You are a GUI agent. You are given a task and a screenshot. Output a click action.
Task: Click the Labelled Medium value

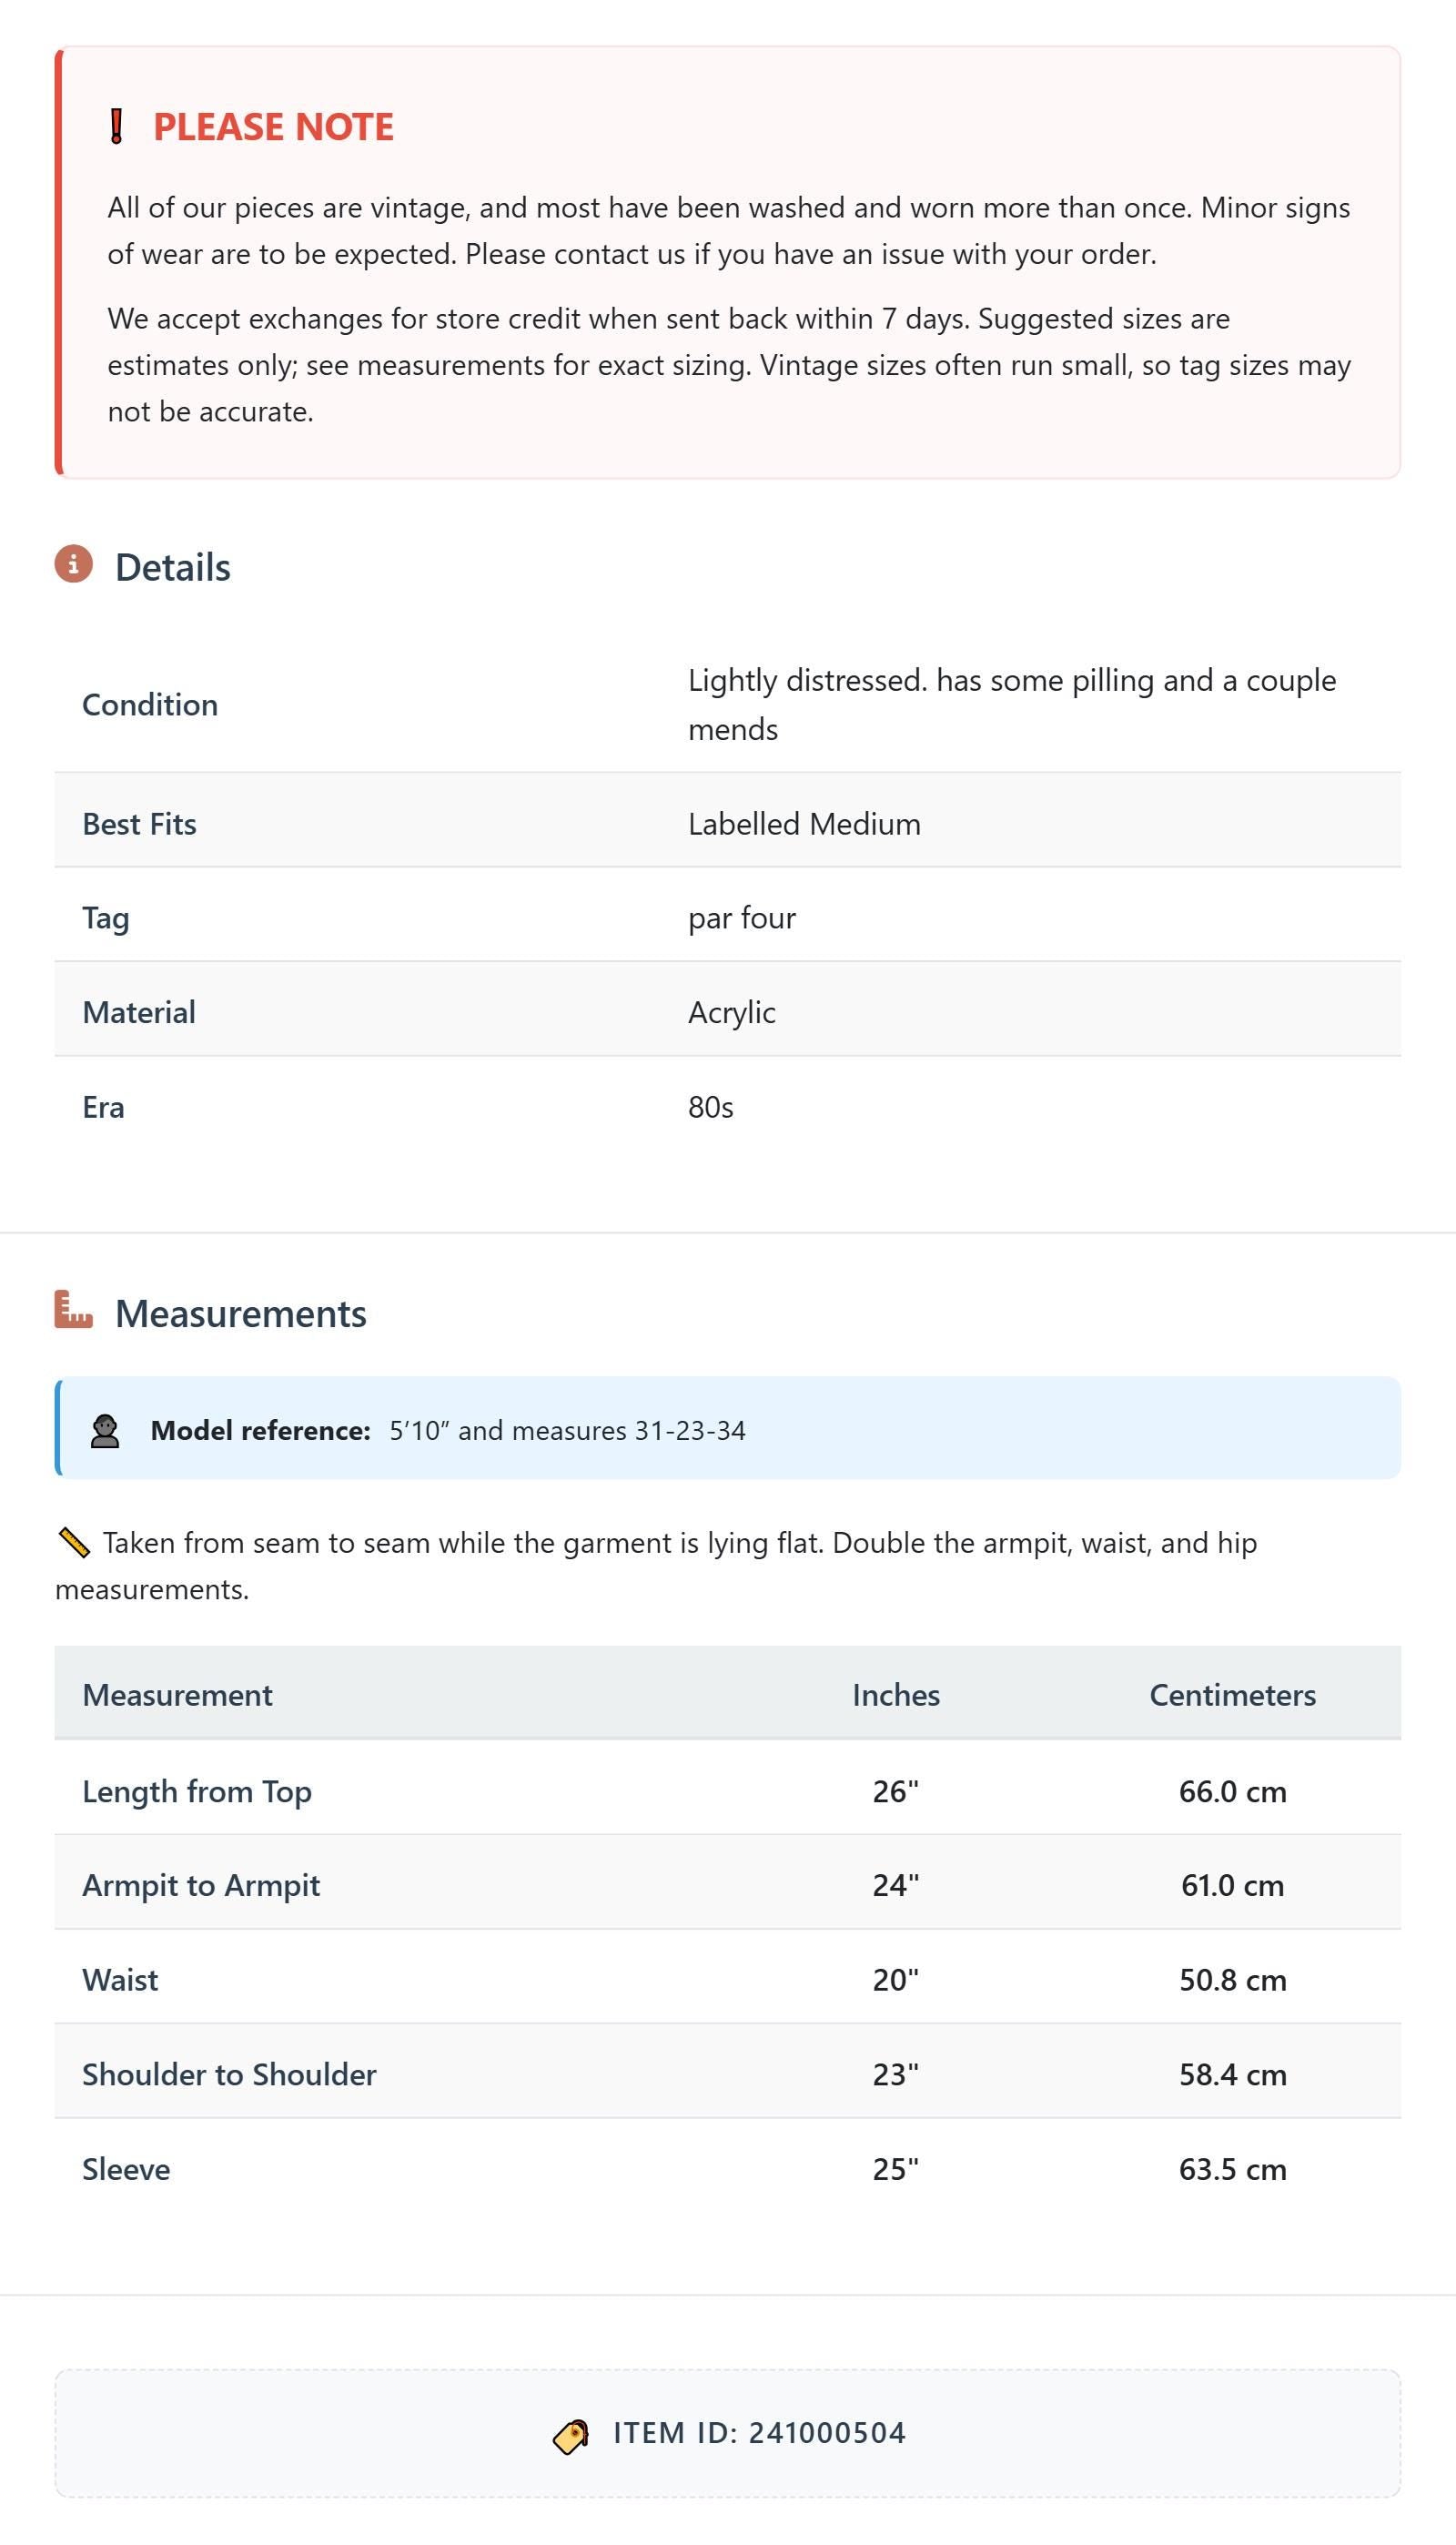click(804, 824)
